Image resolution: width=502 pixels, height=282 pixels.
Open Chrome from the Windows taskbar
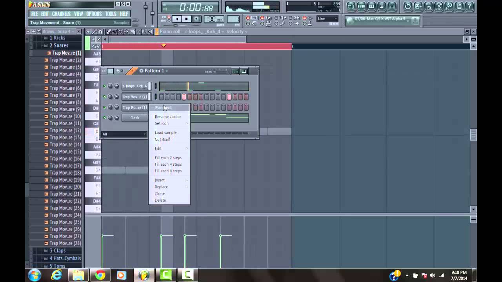pyautogui.click(x=100, y=275)
